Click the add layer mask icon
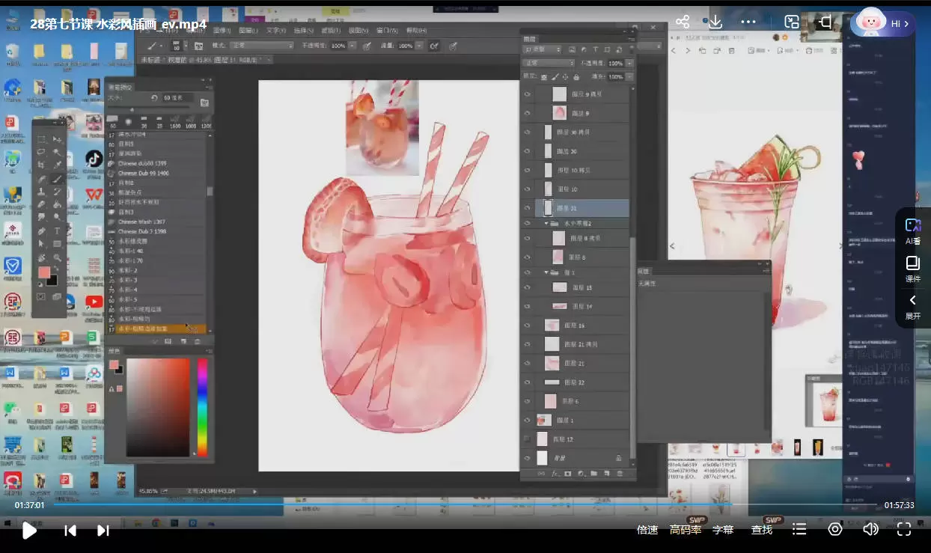Viewport: 931px width, 553px height. coord(568,474)
